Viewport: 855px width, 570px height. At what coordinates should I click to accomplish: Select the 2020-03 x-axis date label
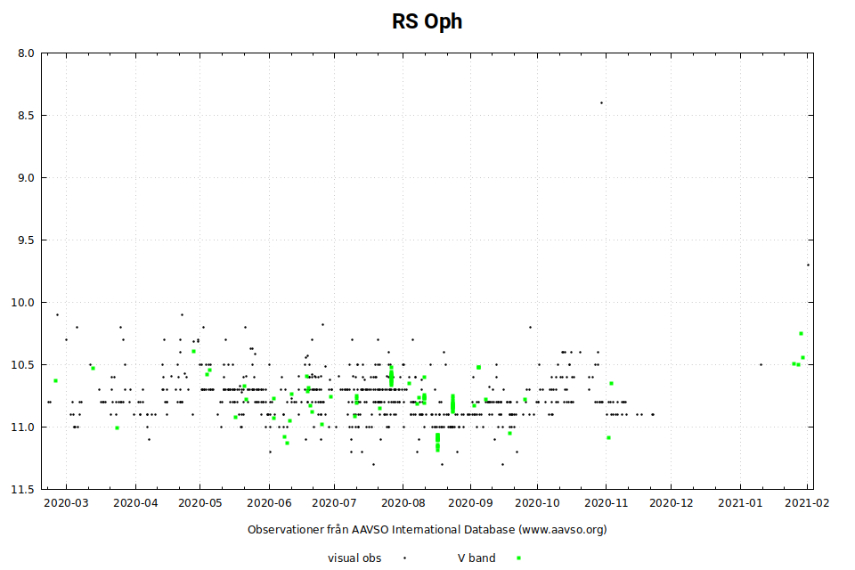point(67,503)
